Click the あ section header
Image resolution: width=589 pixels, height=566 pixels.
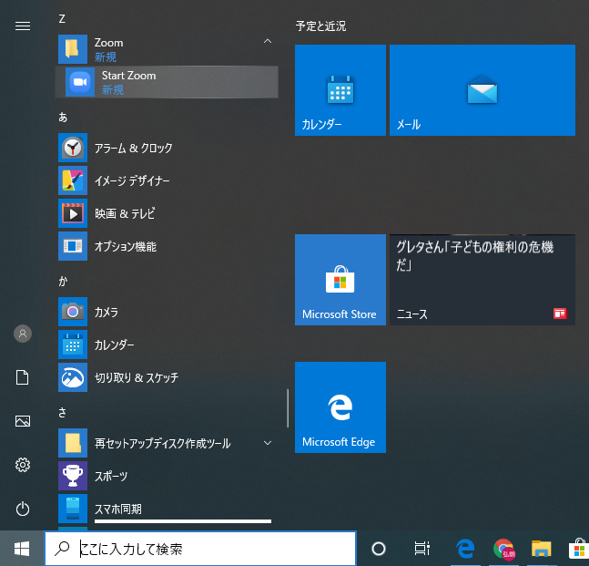tap(63, 118)
